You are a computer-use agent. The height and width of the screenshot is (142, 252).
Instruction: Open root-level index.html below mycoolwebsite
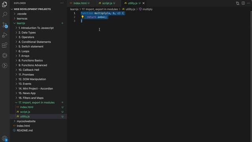pos(23,126)
